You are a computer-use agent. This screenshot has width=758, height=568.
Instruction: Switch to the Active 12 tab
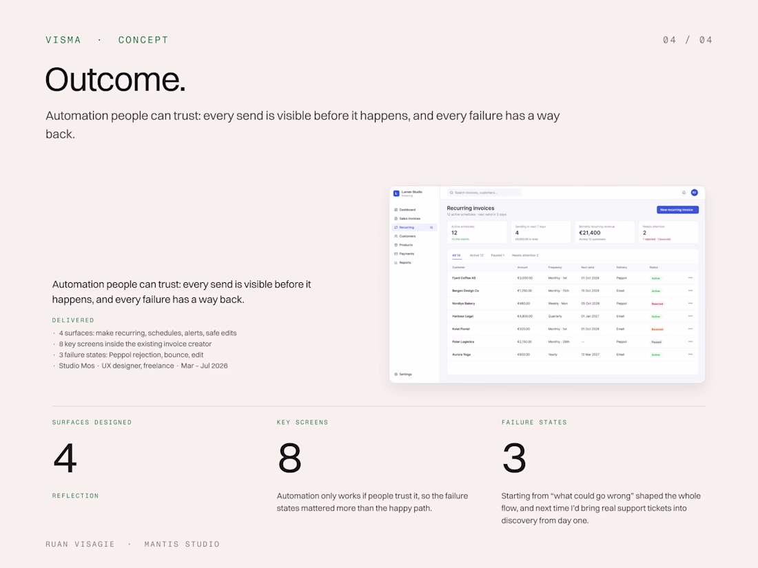477,255
